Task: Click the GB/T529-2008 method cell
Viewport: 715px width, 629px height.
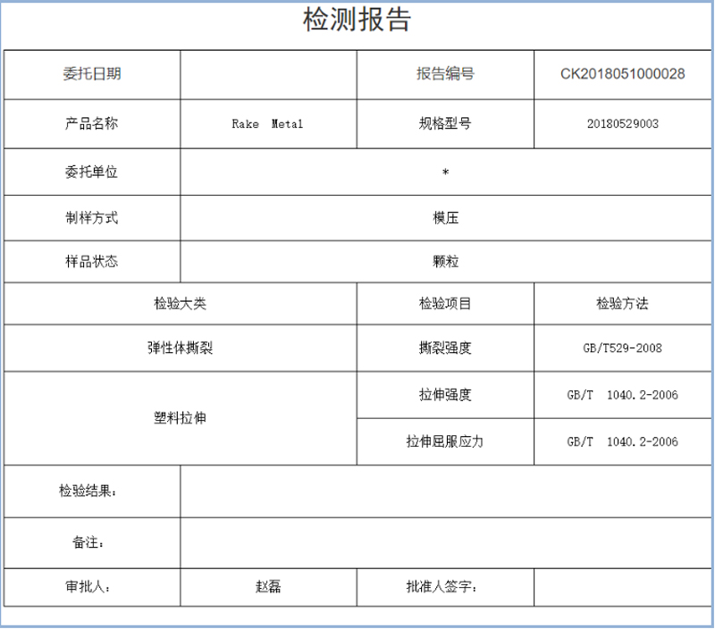Action: click(622, 348)
